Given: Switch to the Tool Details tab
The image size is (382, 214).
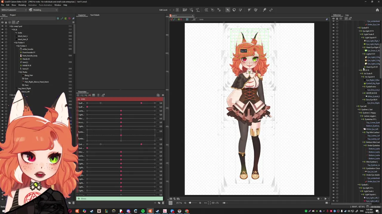Looking at the screenshot, I should (x=95, y=15).
